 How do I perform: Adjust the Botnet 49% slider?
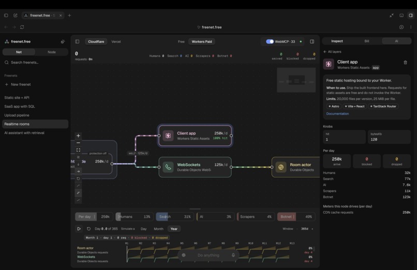(296, 217)
